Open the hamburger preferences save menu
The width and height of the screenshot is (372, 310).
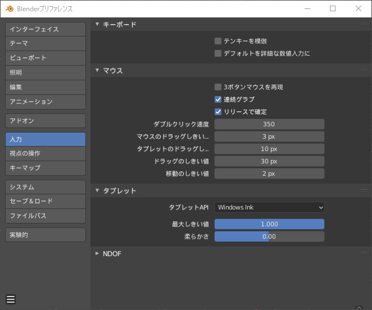point(11,299)
